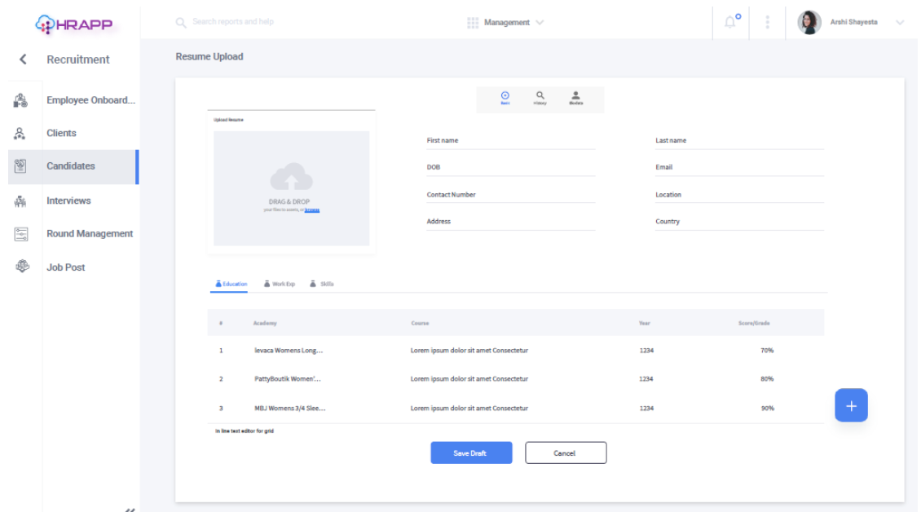Click the Country field
This screenshot has width=921, height=512.
click(739, 223)
